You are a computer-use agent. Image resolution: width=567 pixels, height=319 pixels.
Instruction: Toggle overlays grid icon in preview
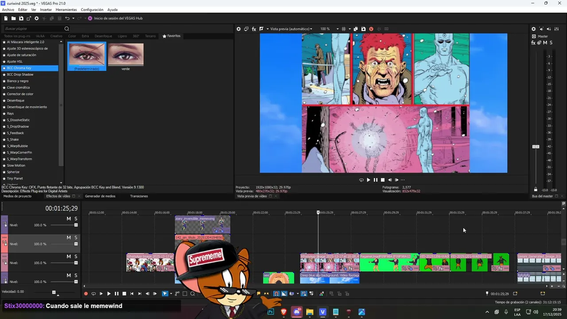343,29
